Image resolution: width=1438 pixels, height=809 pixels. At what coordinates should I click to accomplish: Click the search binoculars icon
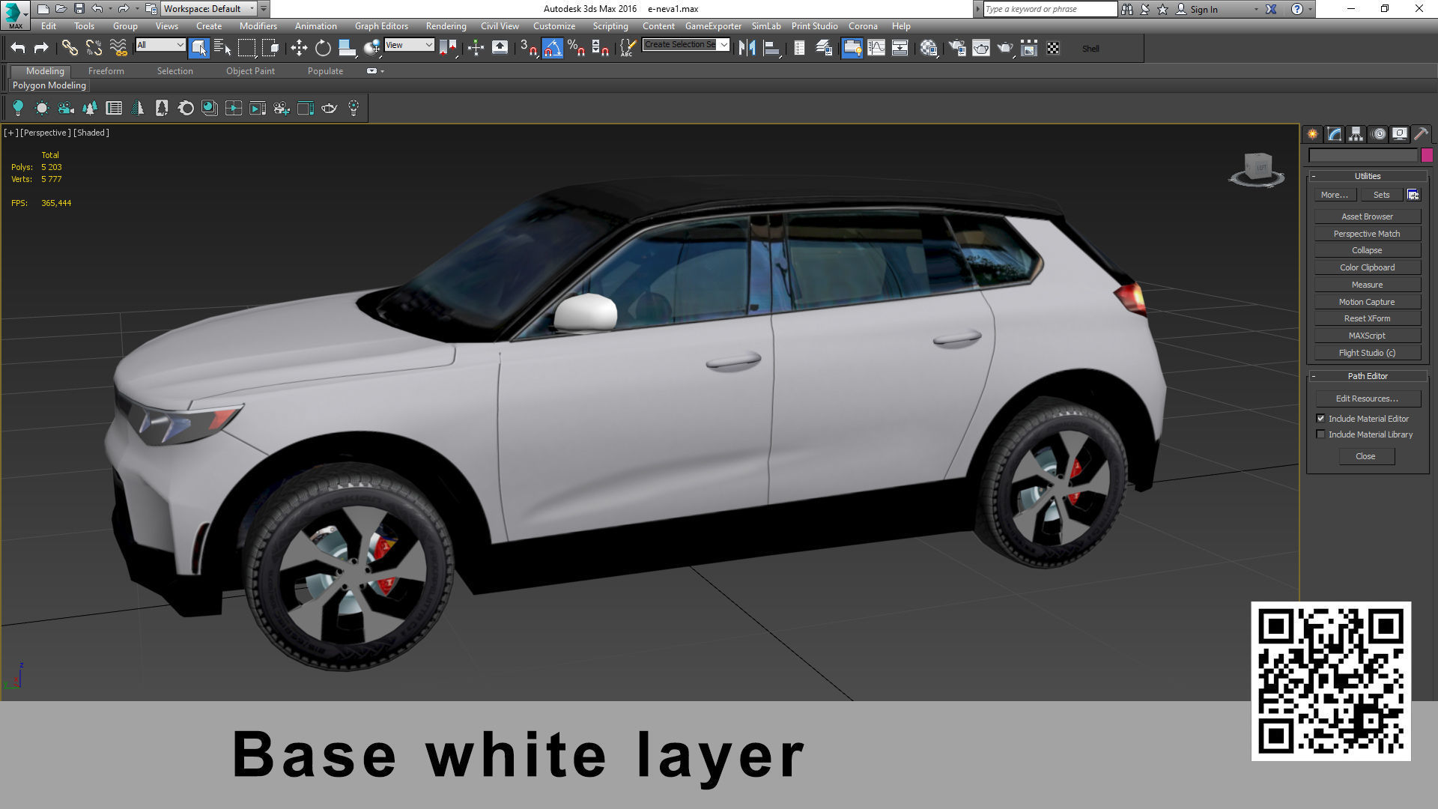1127,9
